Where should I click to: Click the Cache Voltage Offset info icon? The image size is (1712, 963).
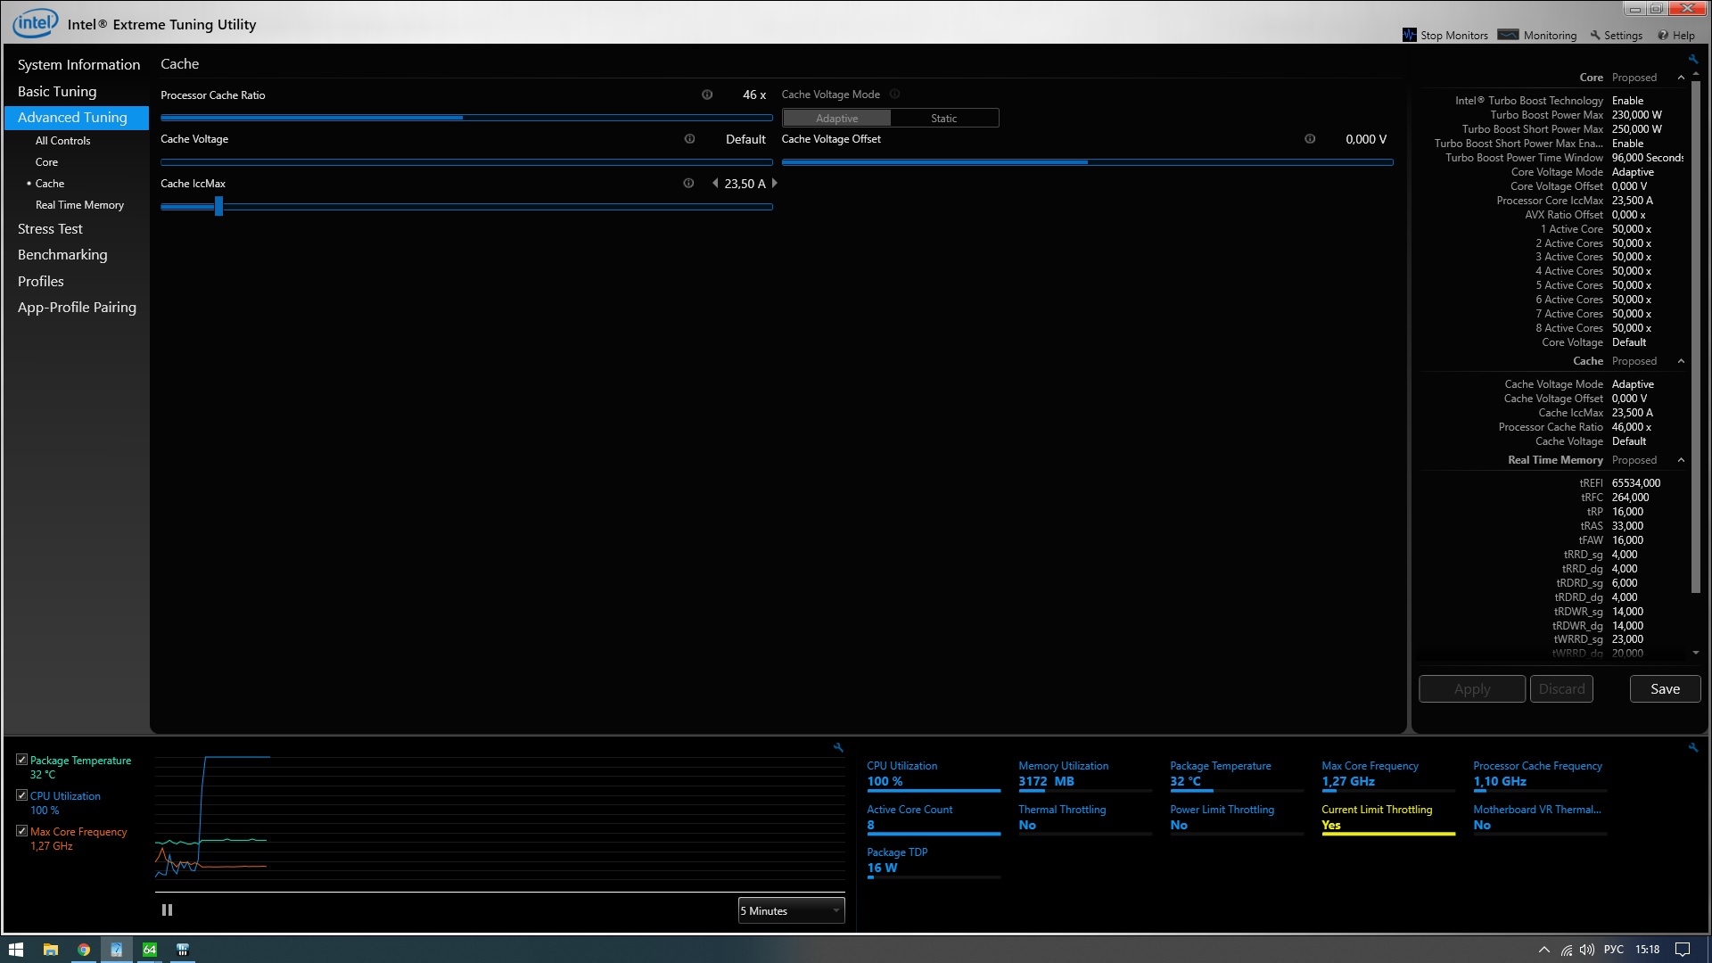[1310, 139]
